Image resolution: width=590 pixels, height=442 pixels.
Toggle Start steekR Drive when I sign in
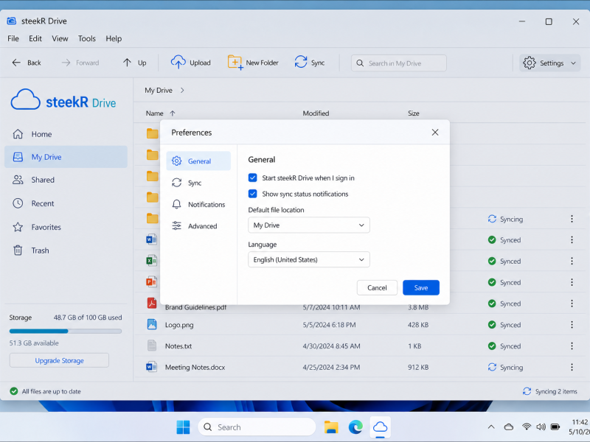pos(252,178)
